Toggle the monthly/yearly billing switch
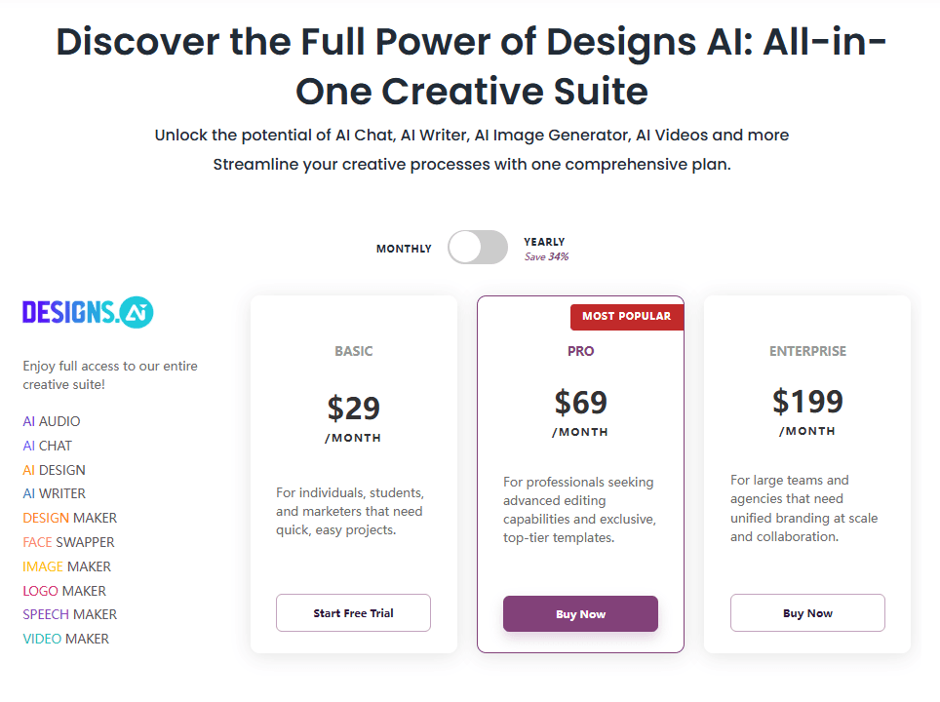Viewport: 940px width, 702px height. pos(478,248)
